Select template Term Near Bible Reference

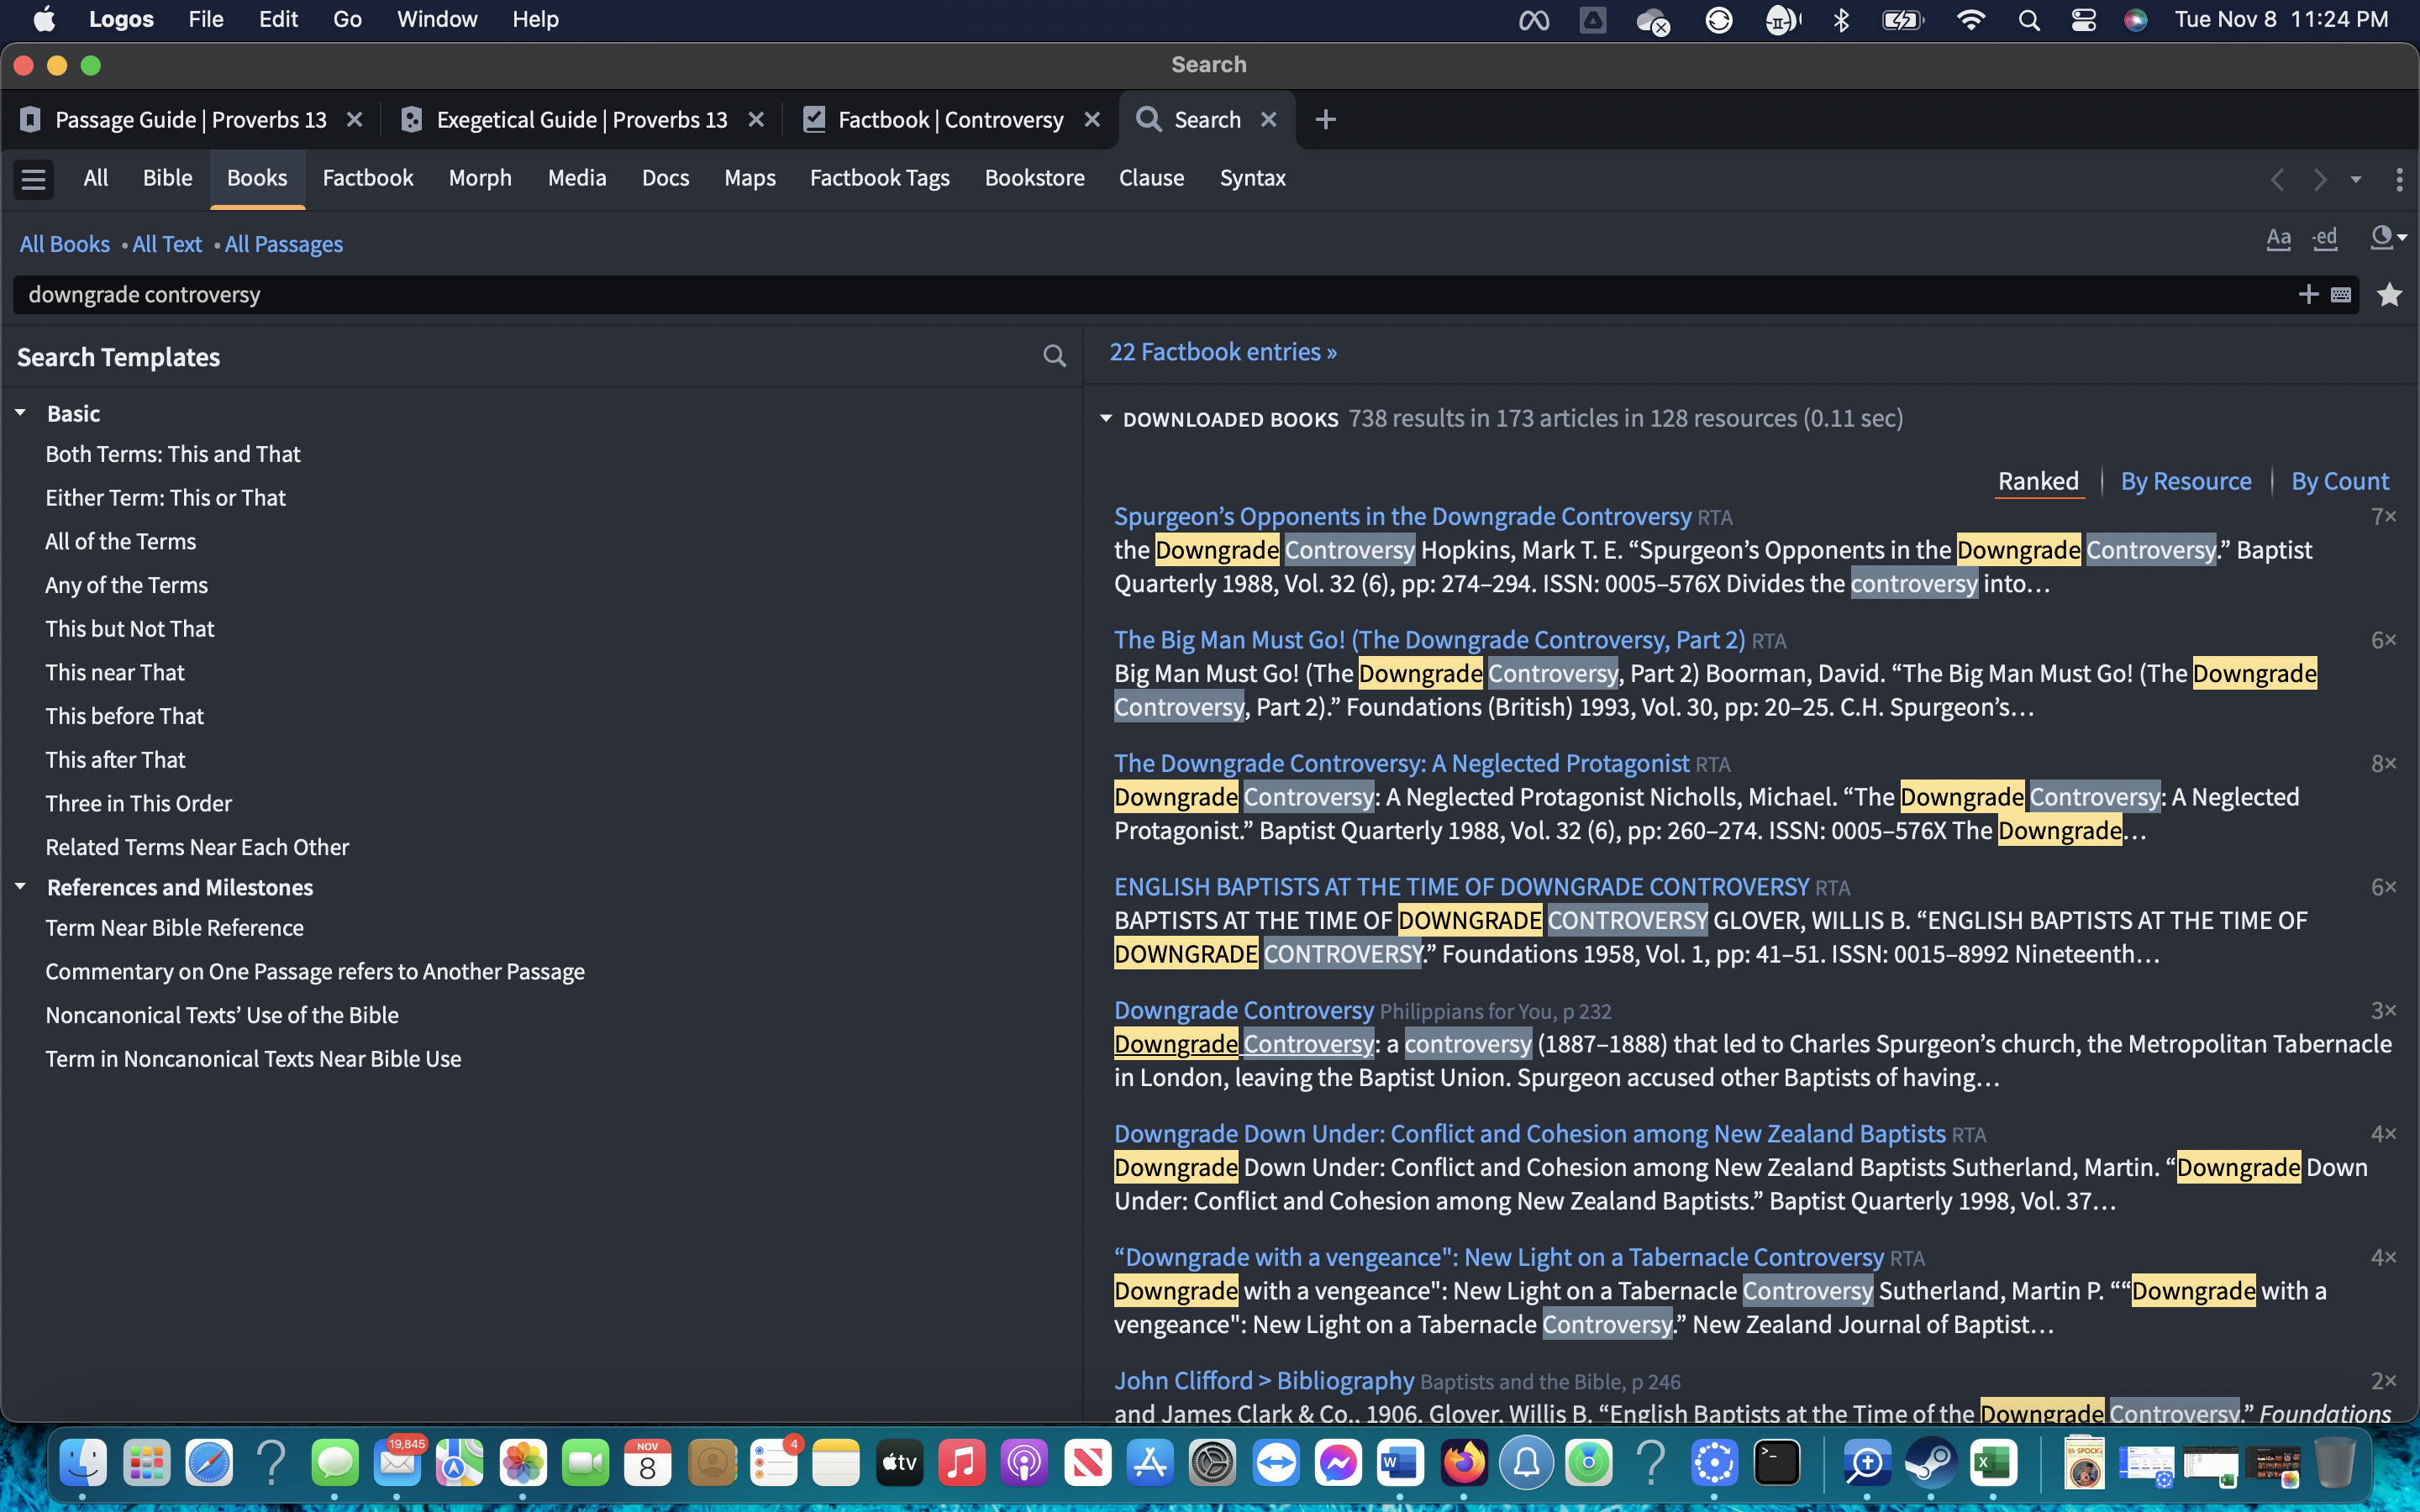coord(174,928)
